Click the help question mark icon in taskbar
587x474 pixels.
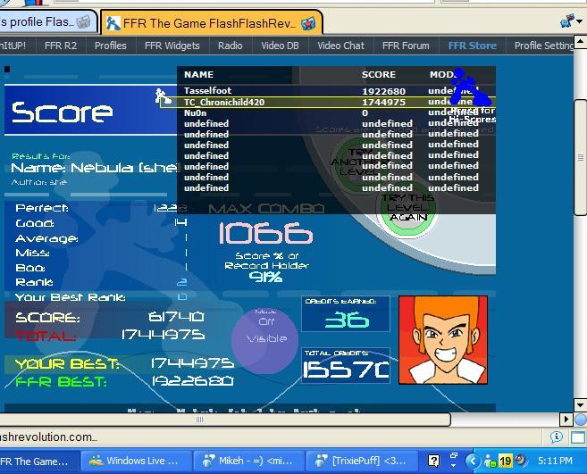pos(433,462)
